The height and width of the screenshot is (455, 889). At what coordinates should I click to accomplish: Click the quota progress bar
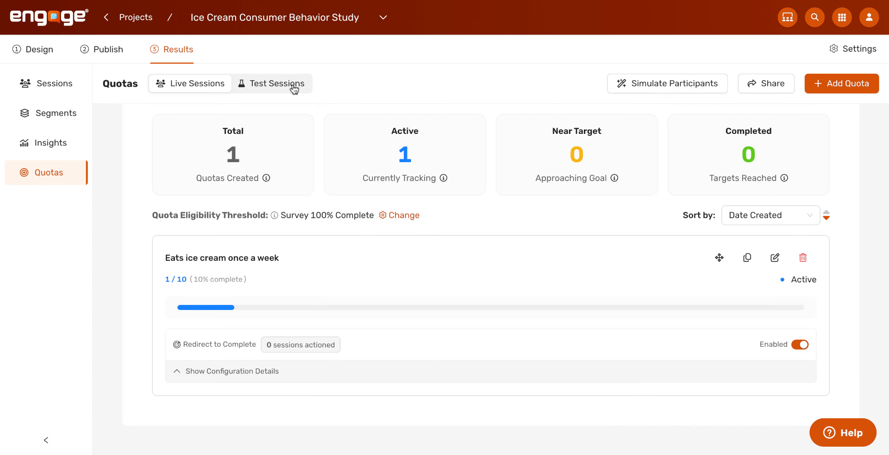491,307
